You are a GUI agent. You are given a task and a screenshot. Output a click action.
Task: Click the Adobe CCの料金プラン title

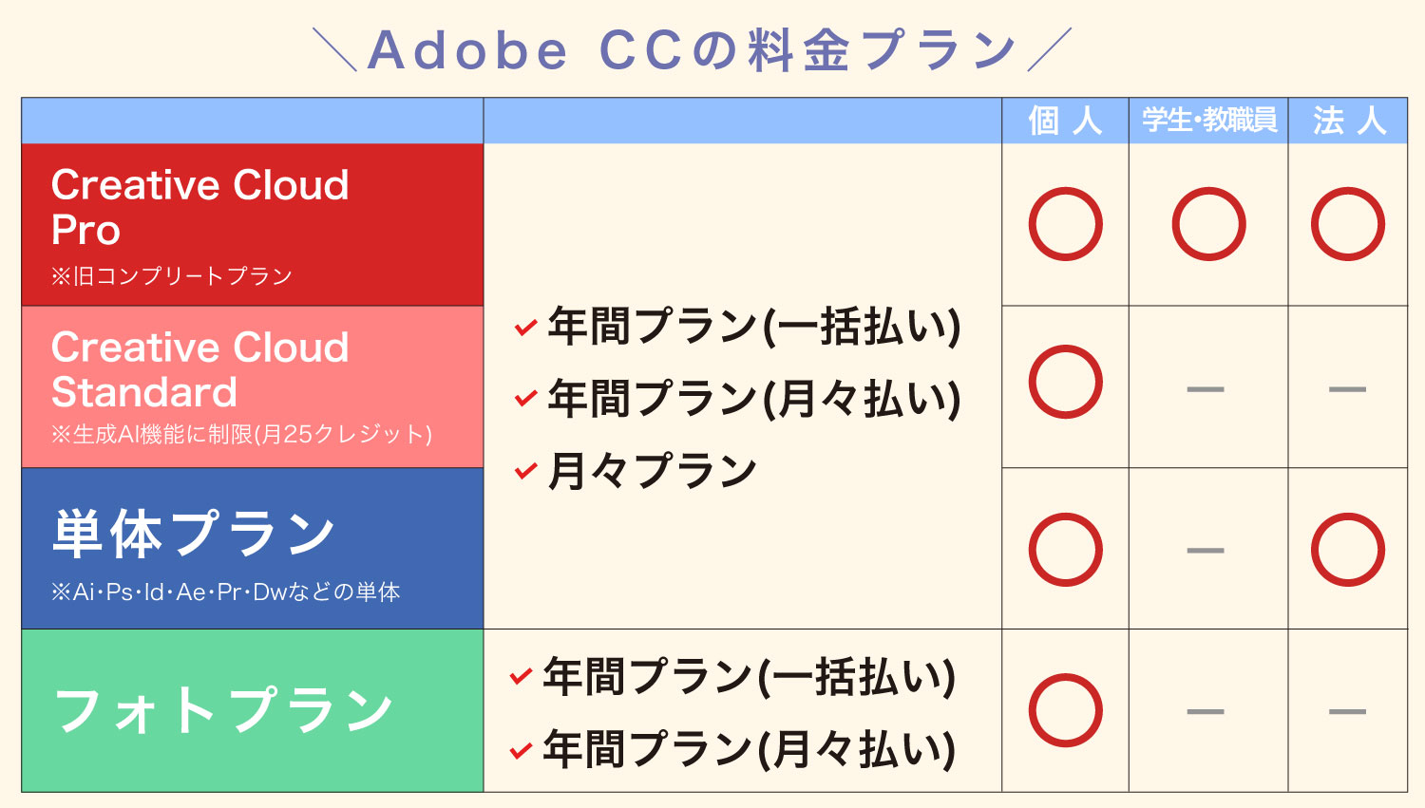tap(692, 49)
